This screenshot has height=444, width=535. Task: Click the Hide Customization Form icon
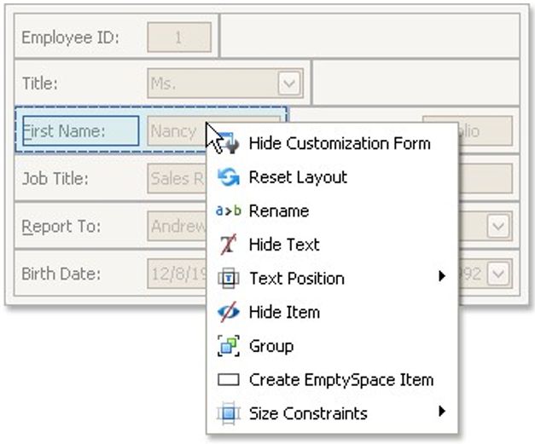[x=228, y=143]
